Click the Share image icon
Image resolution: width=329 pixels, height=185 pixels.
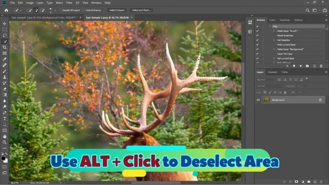click(x=324, y=10)
